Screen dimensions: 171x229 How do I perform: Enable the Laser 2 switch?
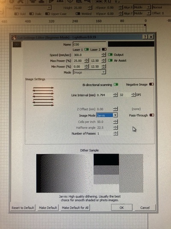(104, 49)
